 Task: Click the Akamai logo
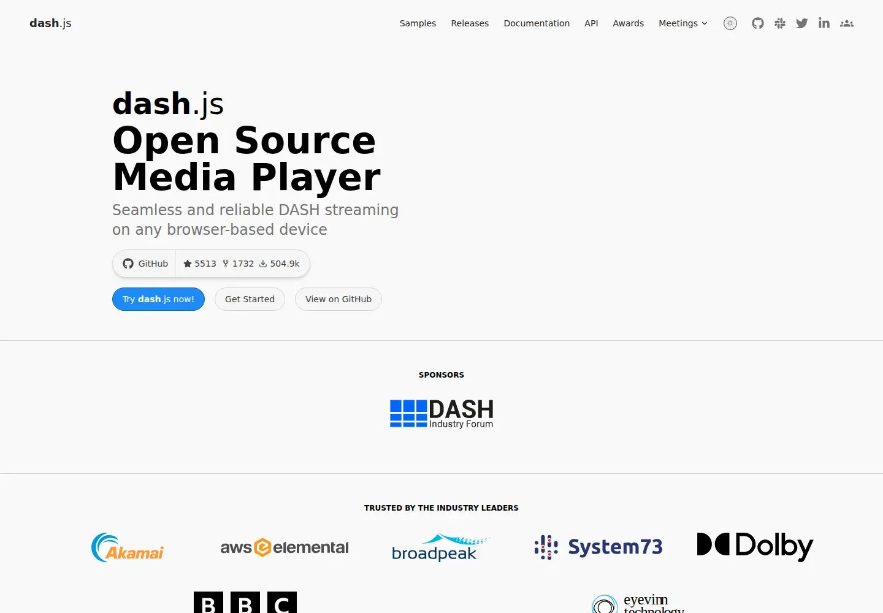click(x=128, y=547)
